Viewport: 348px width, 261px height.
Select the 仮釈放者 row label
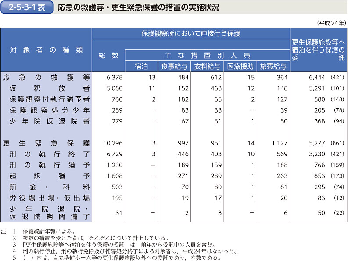pyautogui.click(x=50, y=88)
